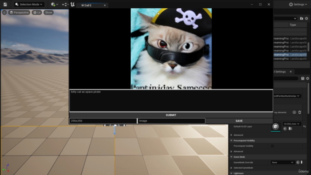Click the Save level floppy disk icon
This screenshot has width=311, height=175.
click(x=5, y=4)
